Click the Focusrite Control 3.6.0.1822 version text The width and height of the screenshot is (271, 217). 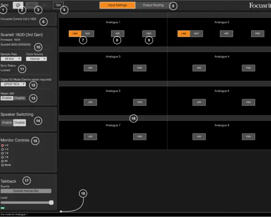[x=19, y=19]
